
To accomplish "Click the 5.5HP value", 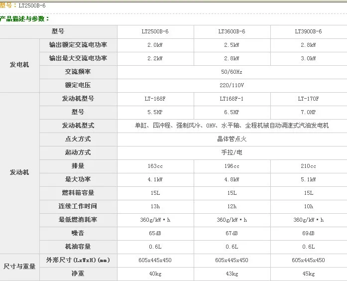I will pos(155,112).
